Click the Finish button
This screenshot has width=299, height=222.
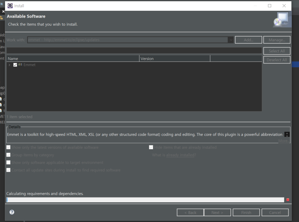coord(246,213)
